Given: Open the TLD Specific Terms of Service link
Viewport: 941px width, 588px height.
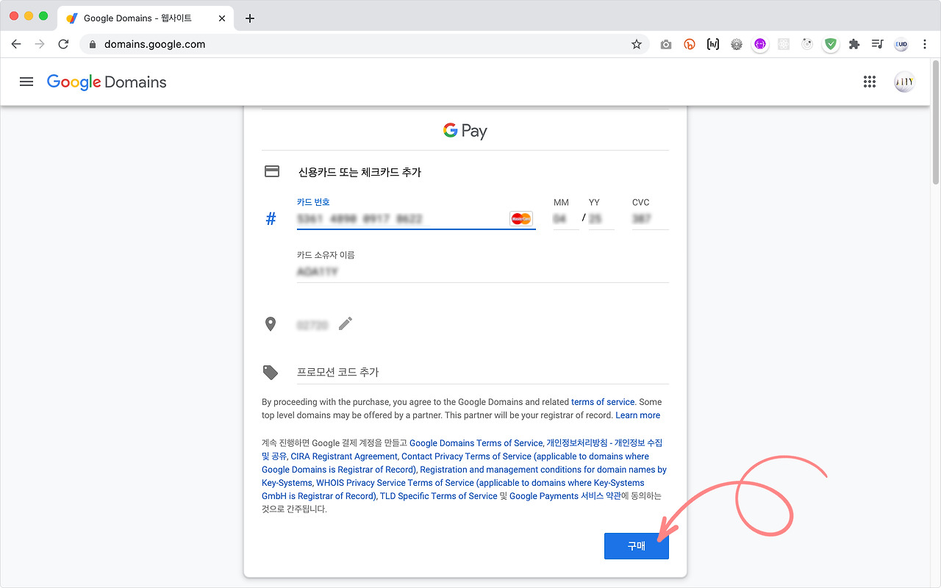Looking at the screenshot, I should [x=439, y=496].
